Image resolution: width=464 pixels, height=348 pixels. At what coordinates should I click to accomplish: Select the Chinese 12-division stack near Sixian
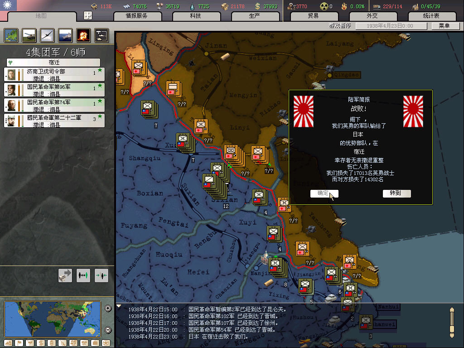coord(214,187)
